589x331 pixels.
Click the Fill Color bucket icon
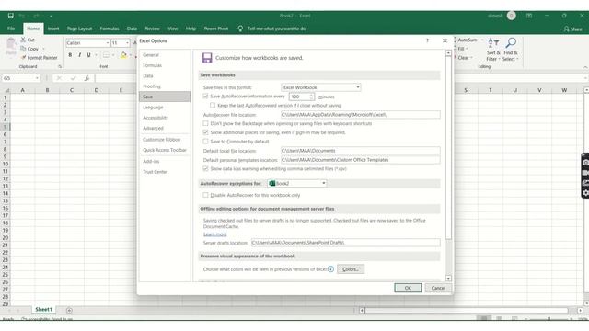[123, 55]
